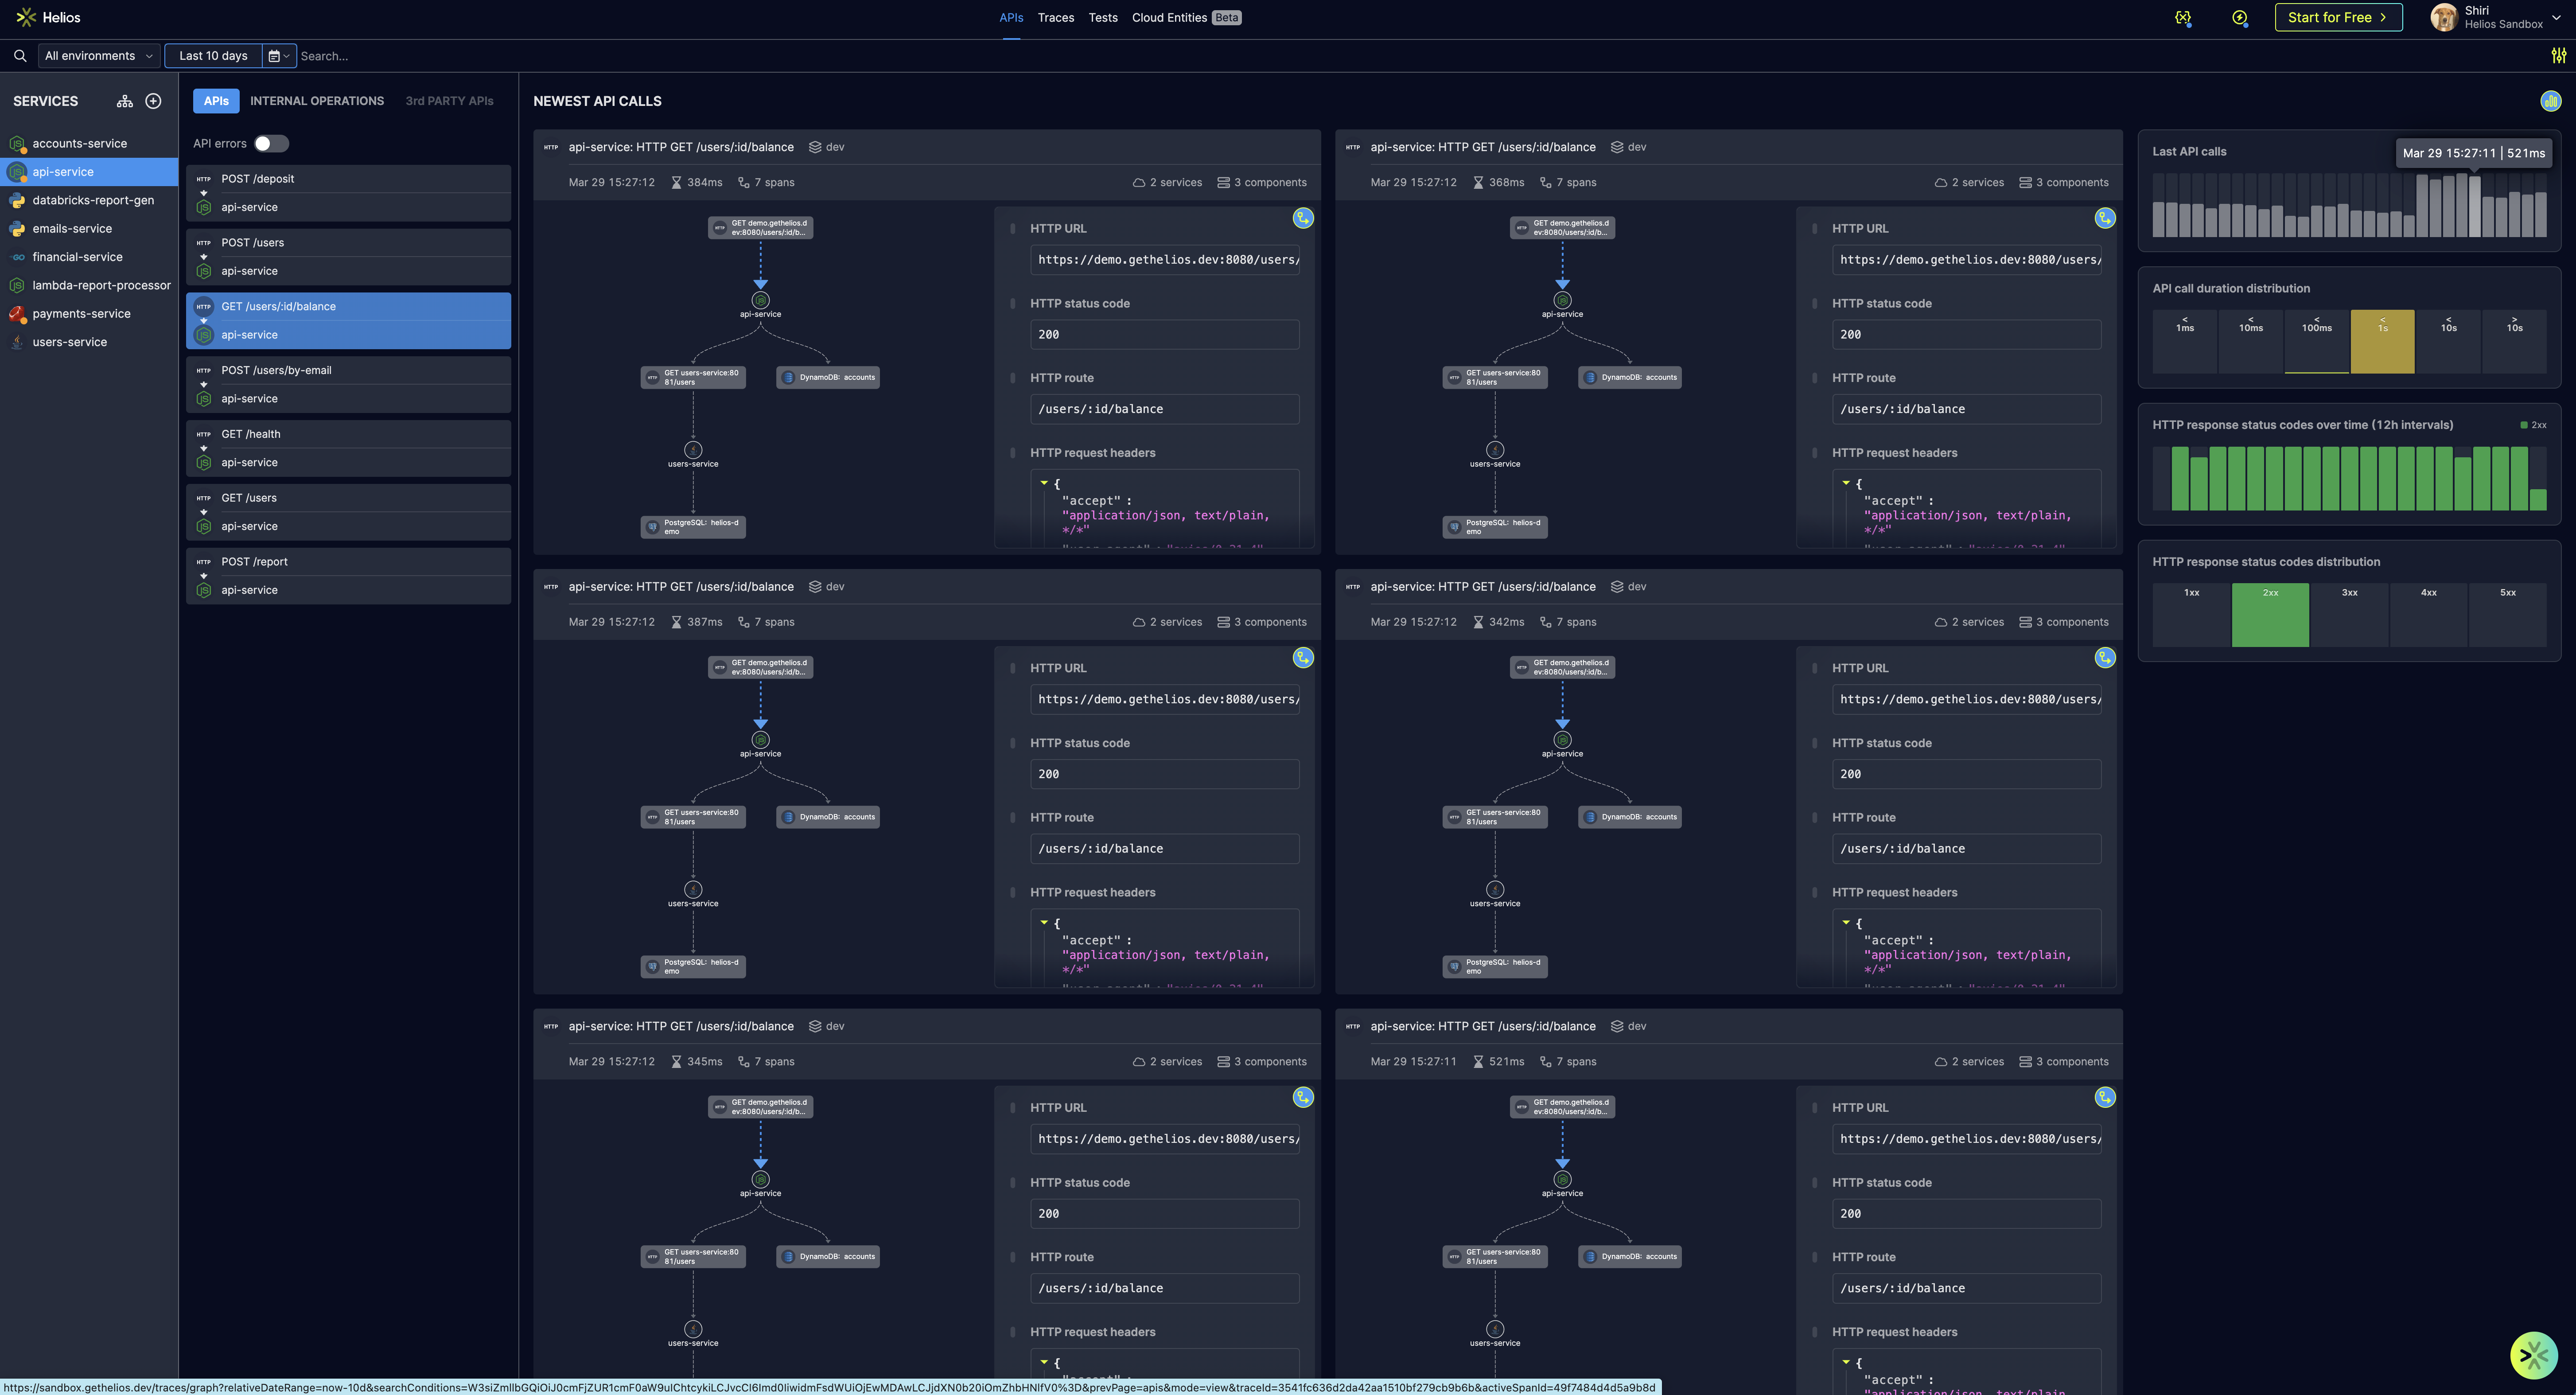
Task: Select the APIs tab in the top navigation
Action: pos(1011,18)
